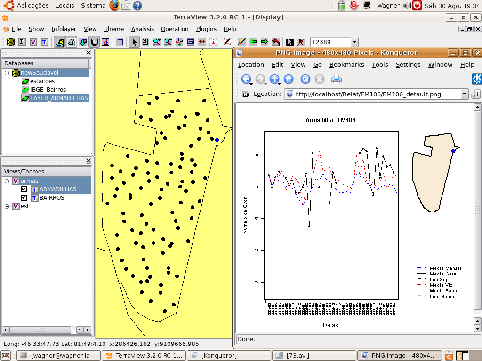This screenshot has width=482, height=361.
Task: Click the Konqueror print icon
Action: (x=336, y=79)
